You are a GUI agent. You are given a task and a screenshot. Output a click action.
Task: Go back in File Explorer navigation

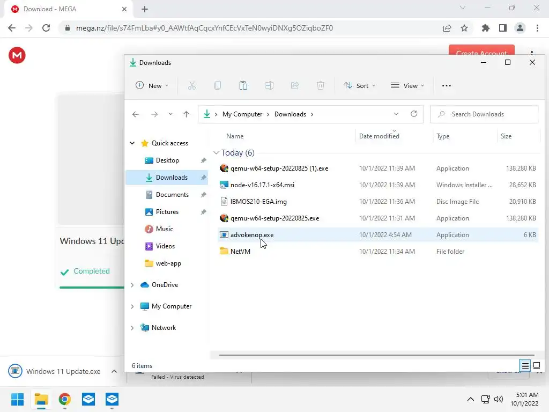(x=136, y=114)
